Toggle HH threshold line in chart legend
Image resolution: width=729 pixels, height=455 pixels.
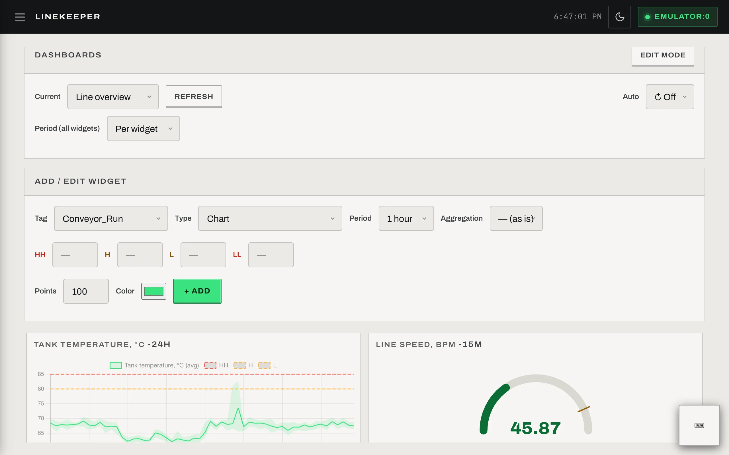pyautogui.click(x=216, y=365)
